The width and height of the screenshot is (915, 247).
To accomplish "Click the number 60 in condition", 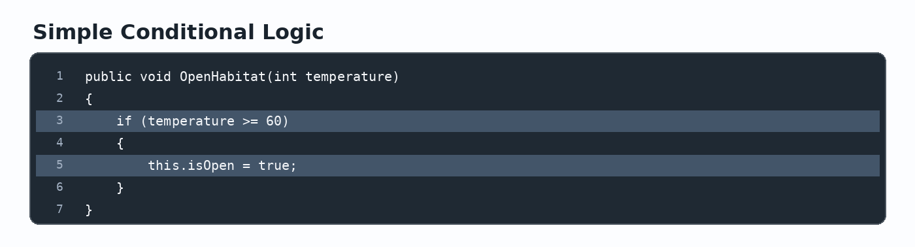I will [274, 122].
